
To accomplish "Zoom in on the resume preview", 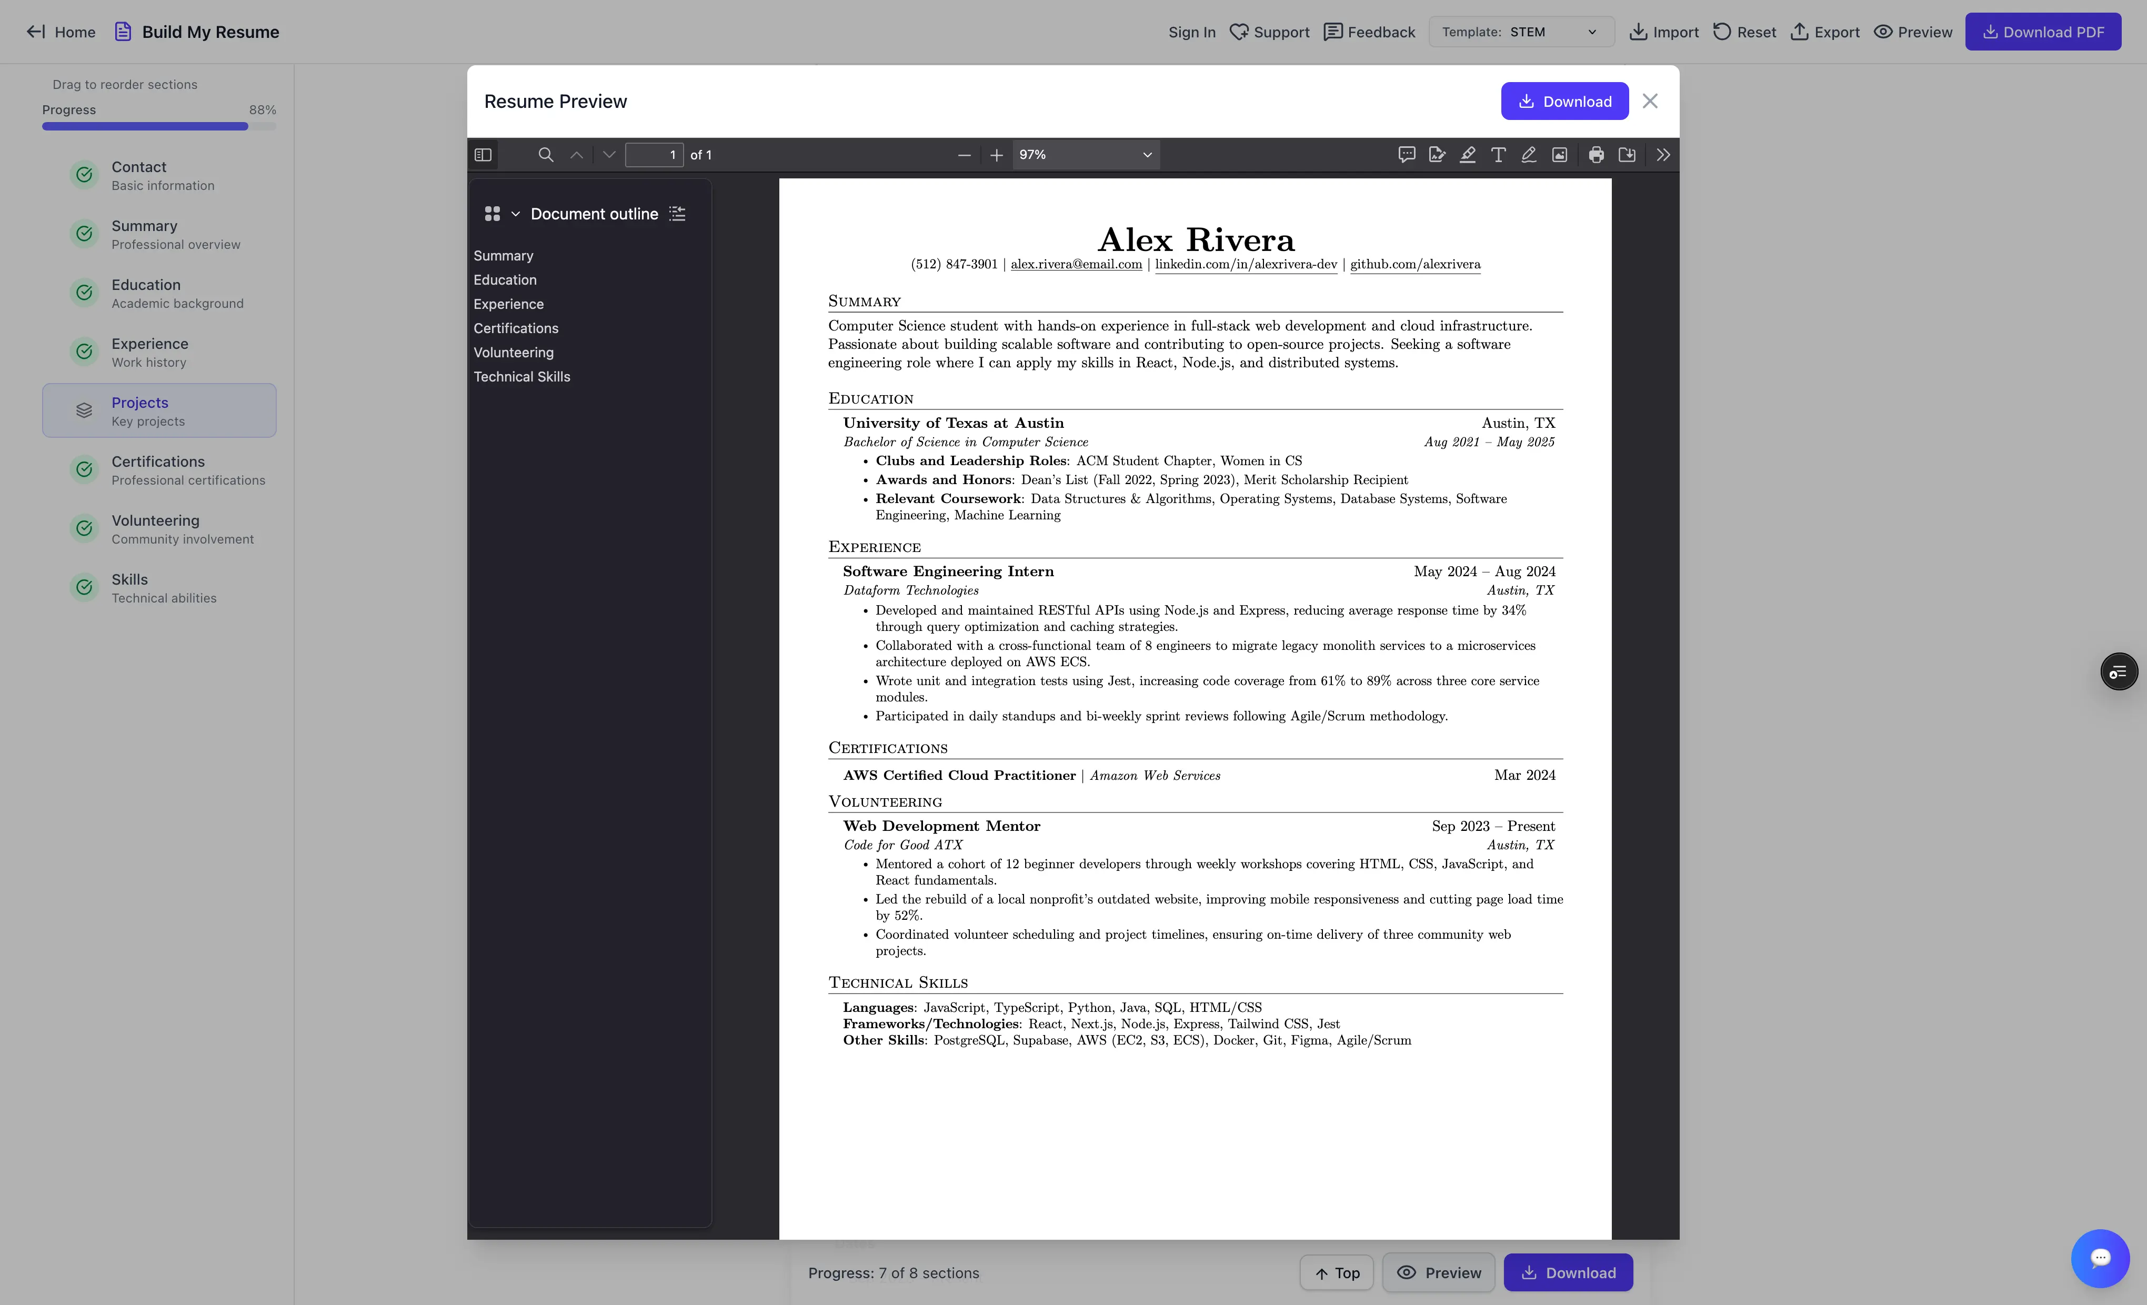I will pos(996,154).
